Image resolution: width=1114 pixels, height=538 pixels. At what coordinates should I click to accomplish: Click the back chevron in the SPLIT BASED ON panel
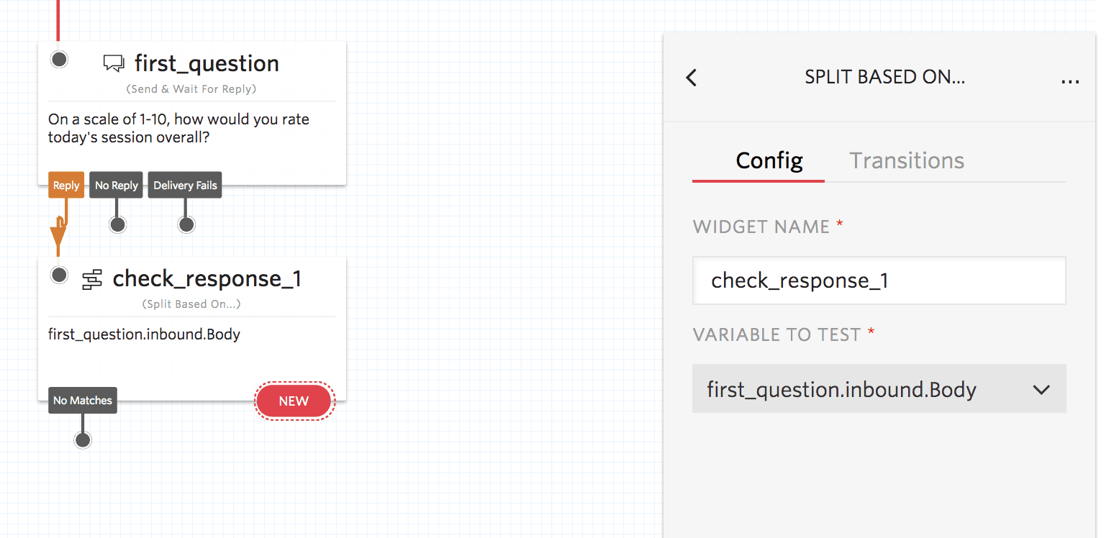pyautogui.click(x=691, y=77)
